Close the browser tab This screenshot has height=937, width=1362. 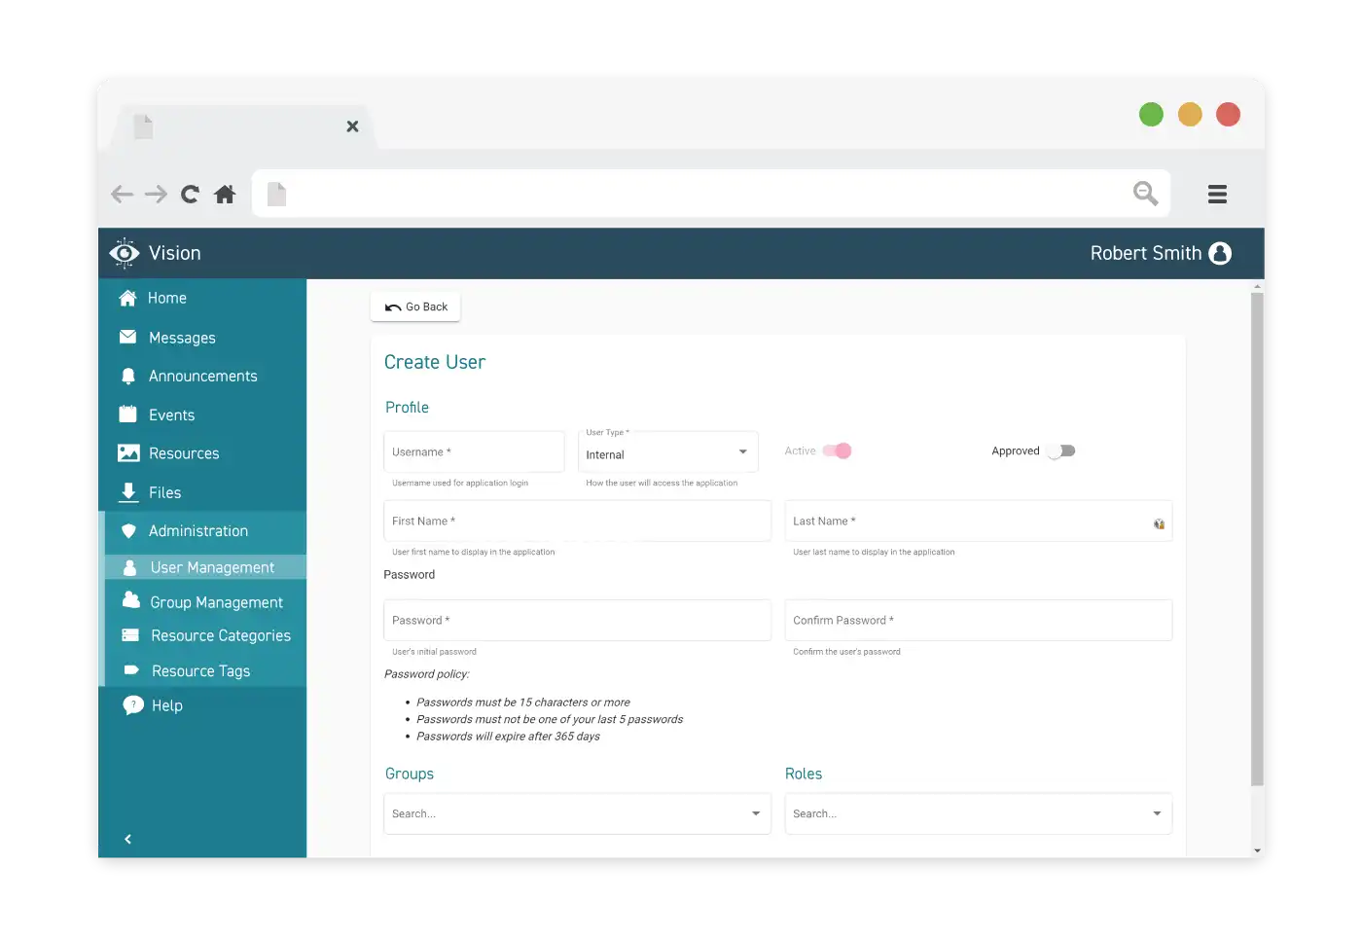point(352,126)
